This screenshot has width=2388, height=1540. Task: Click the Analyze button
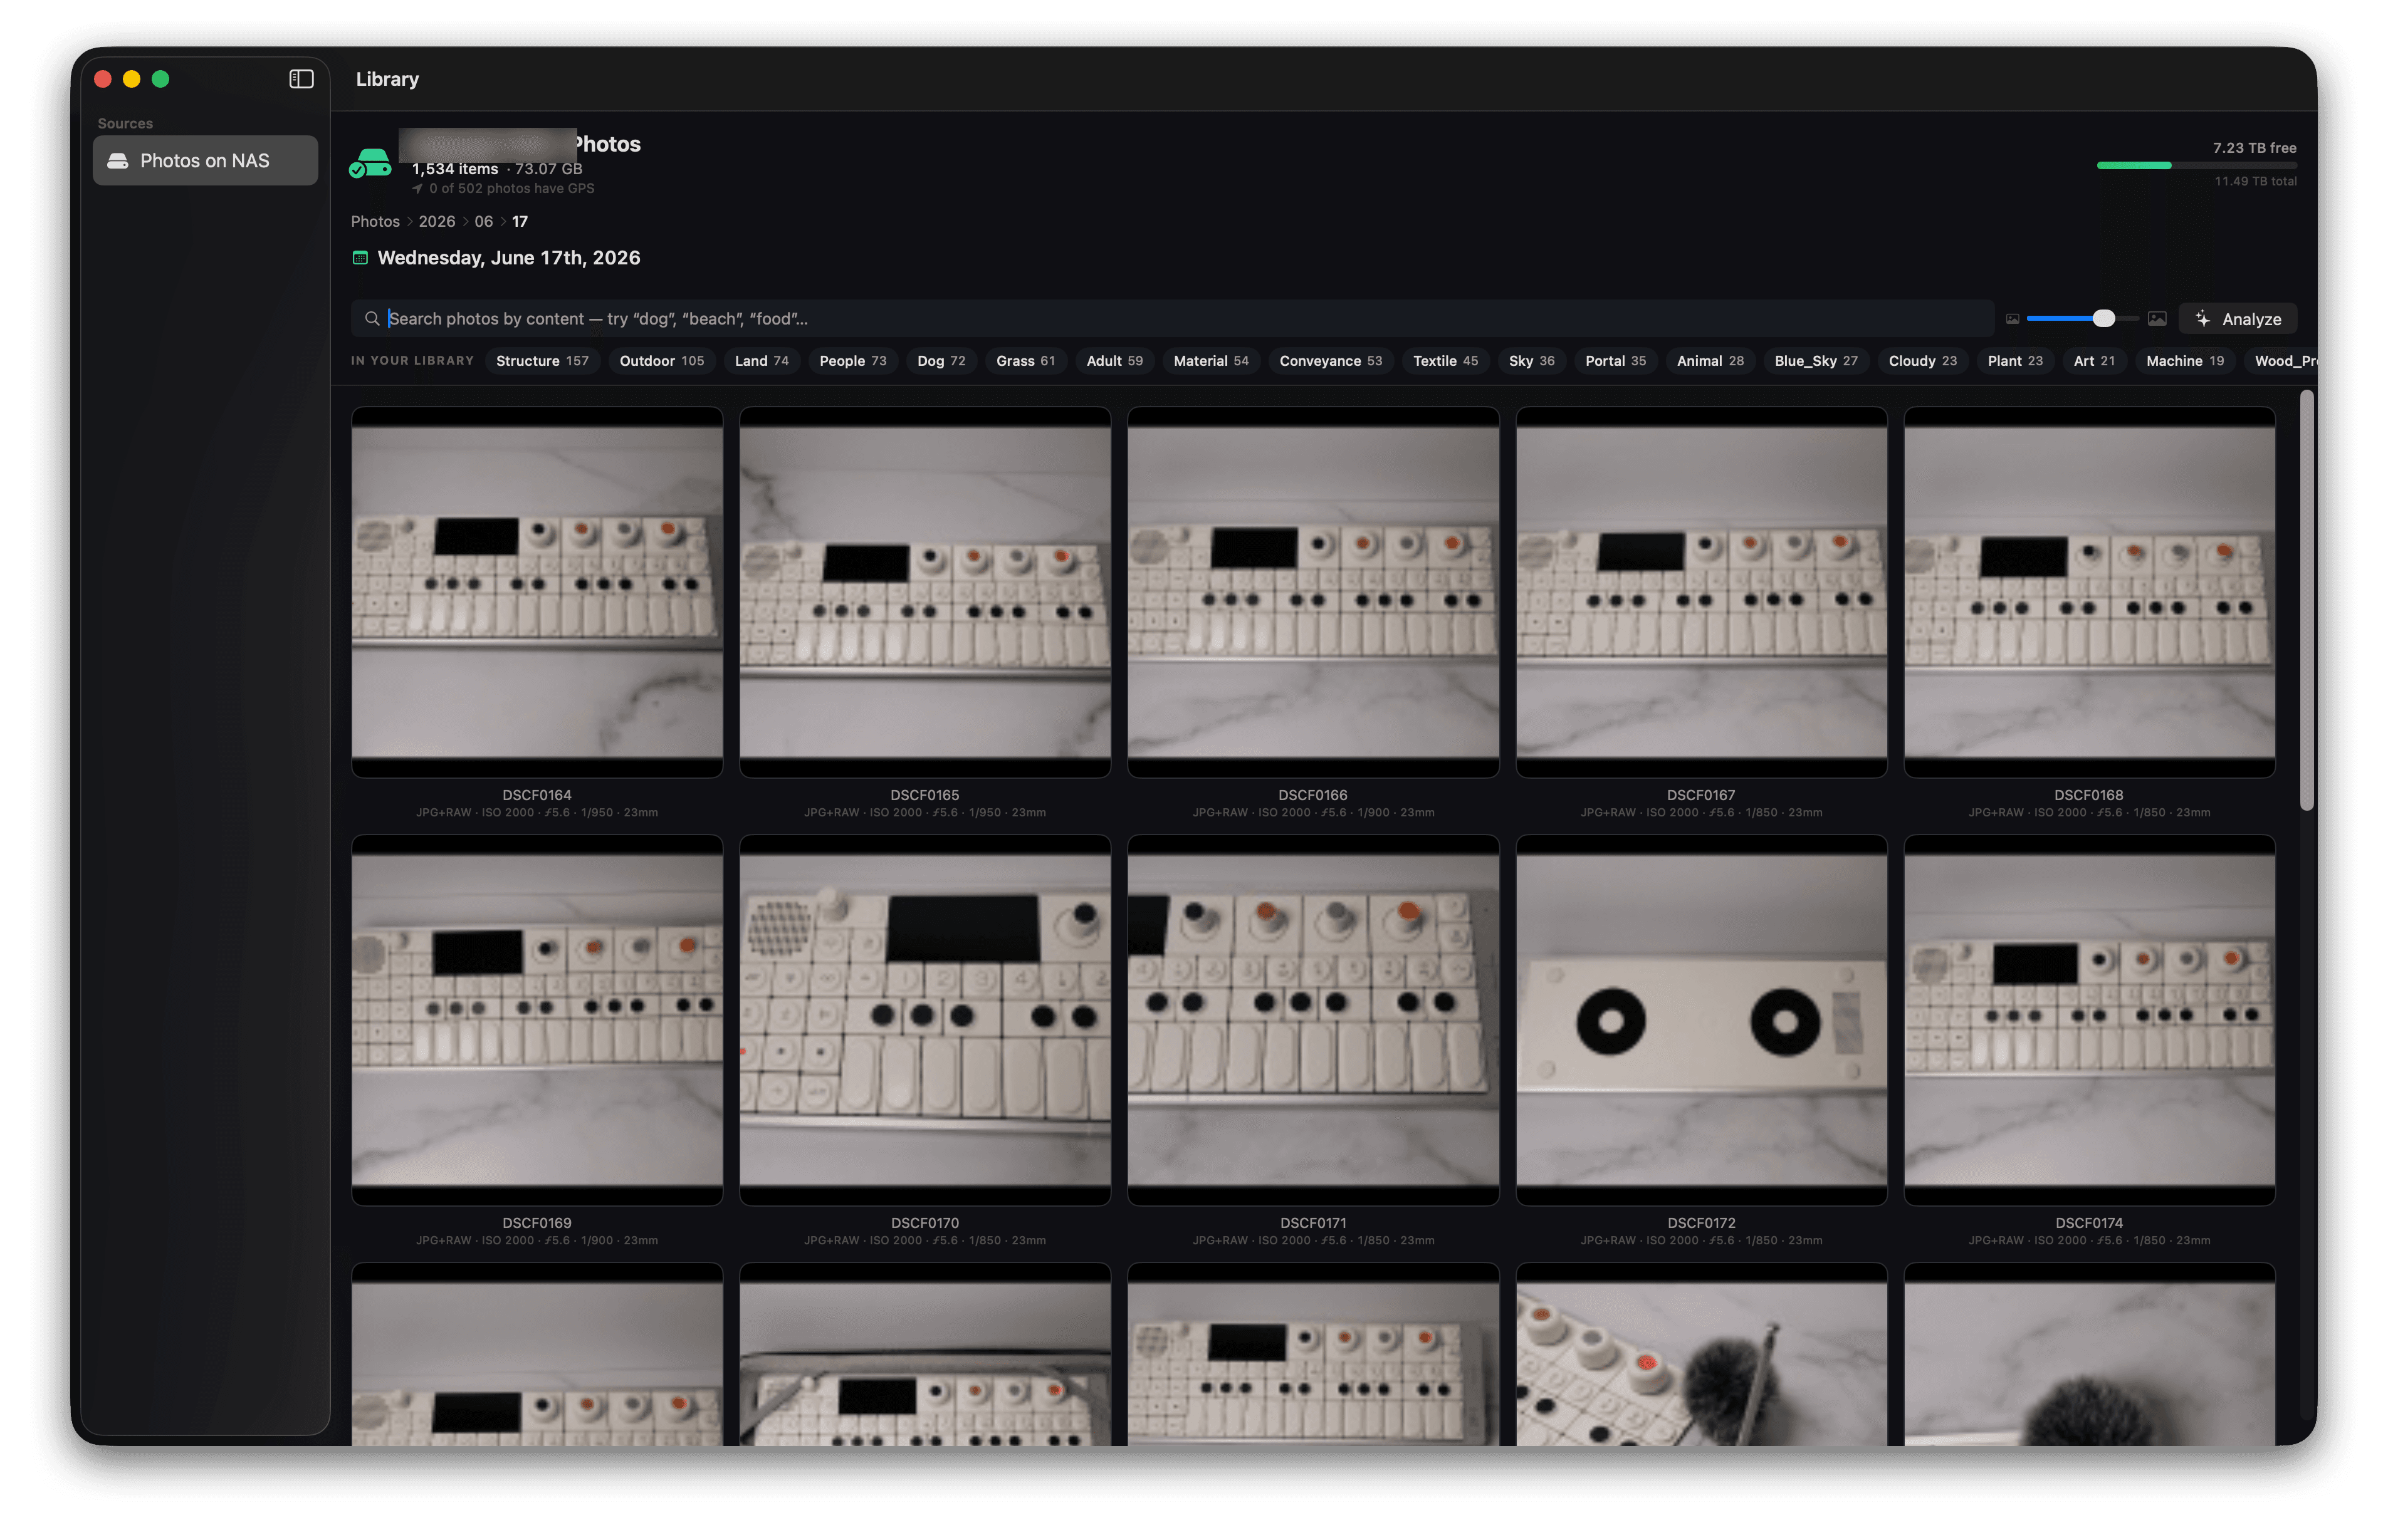[x=2238, y=319]
